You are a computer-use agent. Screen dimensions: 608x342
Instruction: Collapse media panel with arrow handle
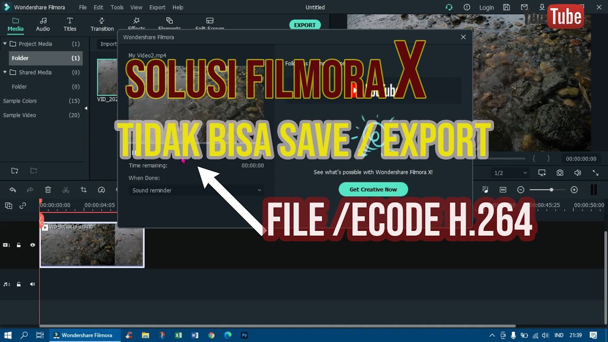click(86, 108)
